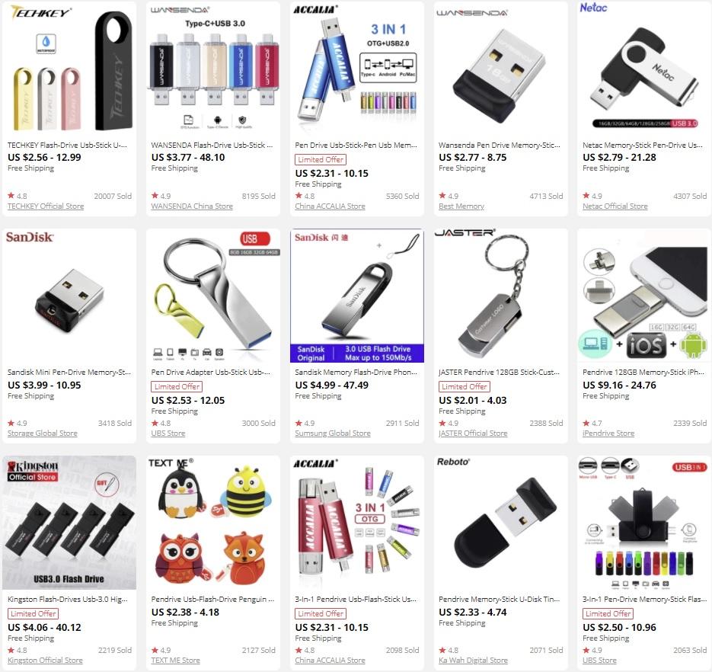
Task: Open the Wansenda Pen Drive Memory-Stick title
Action: tap(500, 146)
